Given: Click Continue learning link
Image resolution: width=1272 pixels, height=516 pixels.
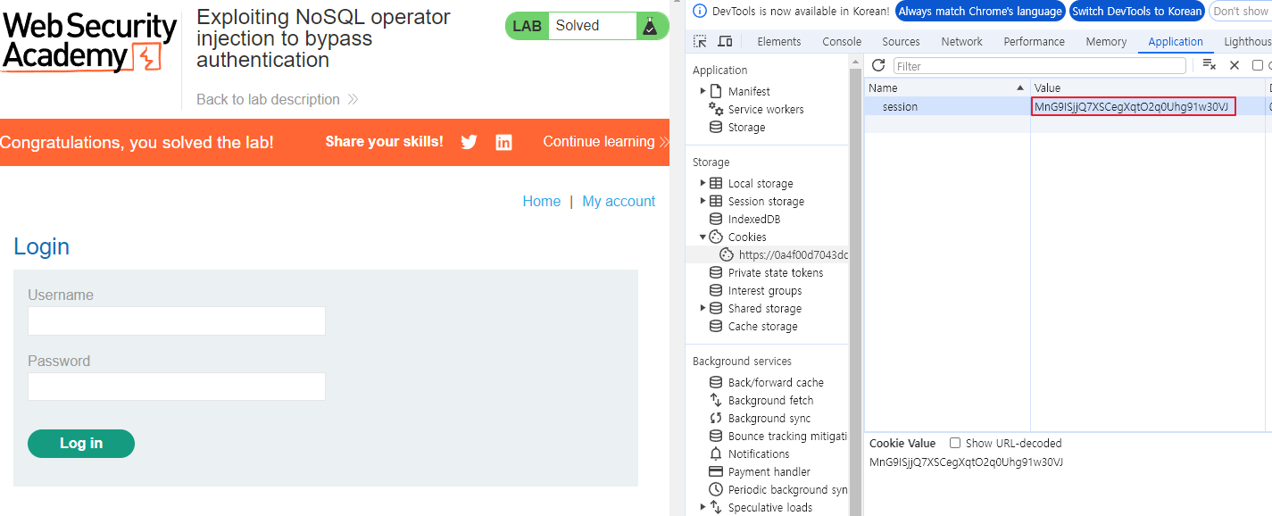Looking at the screenshot, I should (x=605, y=142).
